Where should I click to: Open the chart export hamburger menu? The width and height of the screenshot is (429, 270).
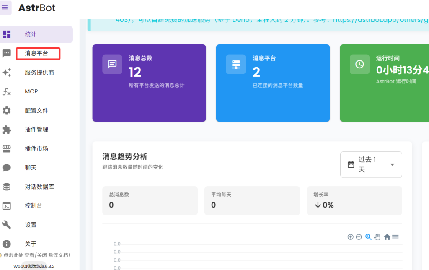395,237
